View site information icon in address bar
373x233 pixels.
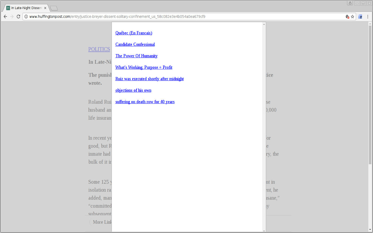click(x=26, y=17)
